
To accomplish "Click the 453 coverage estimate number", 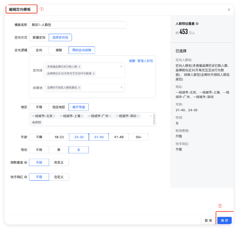I will 184,32.
